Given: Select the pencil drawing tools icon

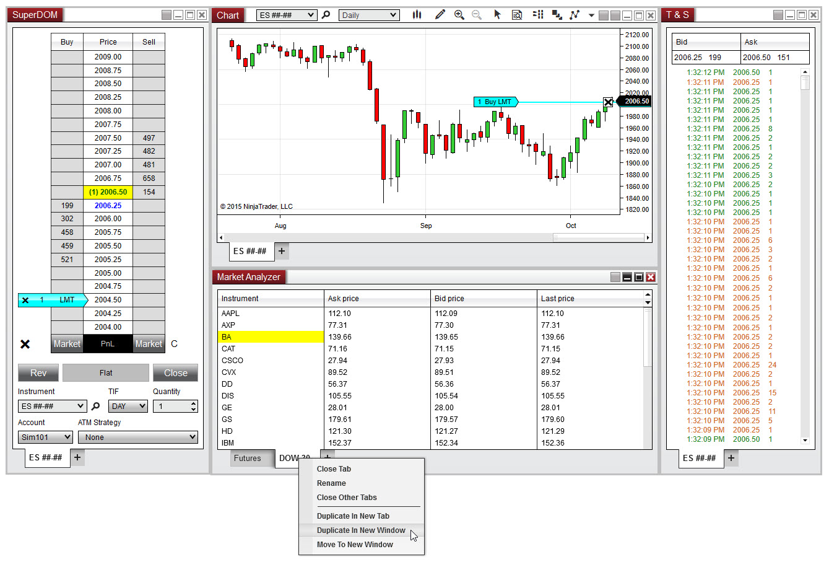Looking at the screenshot, I should pos(440,15).
